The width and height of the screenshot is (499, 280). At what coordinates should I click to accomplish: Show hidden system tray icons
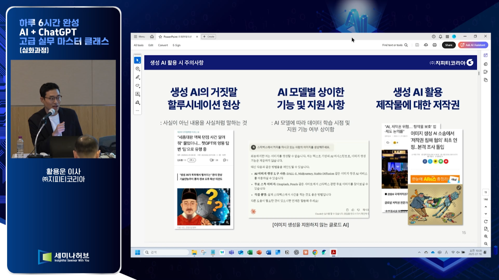click(x=419, y=252)
